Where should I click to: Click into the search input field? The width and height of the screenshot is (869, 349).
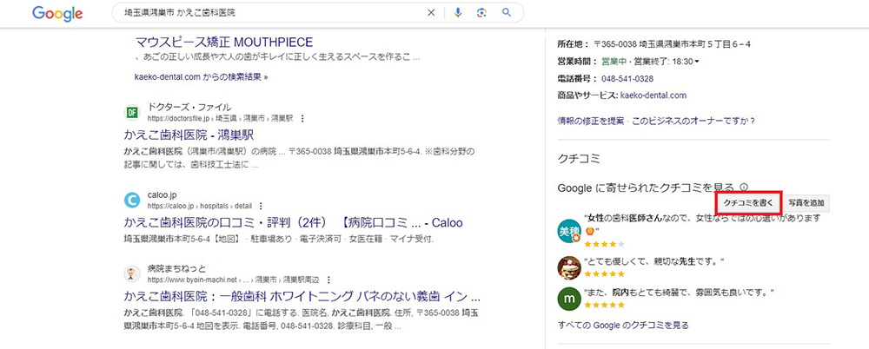point(261,13)
